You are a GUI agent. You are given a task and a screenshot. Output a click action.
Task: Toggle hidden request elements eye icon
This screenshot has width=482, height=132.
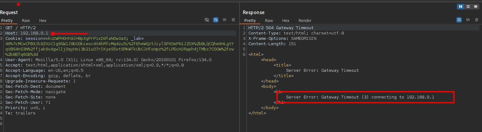[207, 20]
